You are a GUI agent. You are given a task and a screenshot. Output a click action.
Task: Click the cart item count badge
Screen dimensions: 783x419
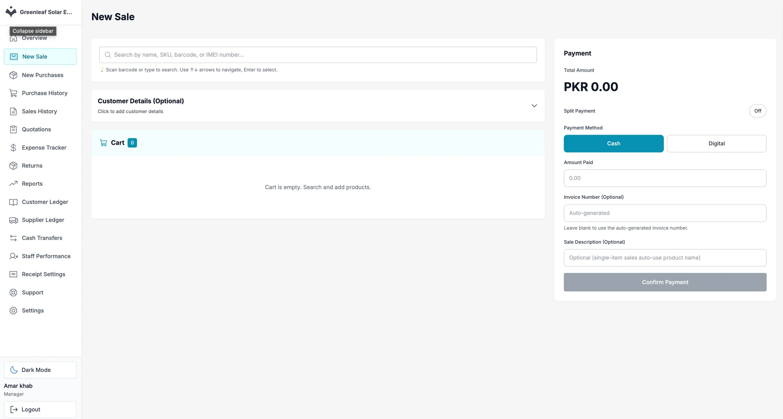click(x=132, y=143)
